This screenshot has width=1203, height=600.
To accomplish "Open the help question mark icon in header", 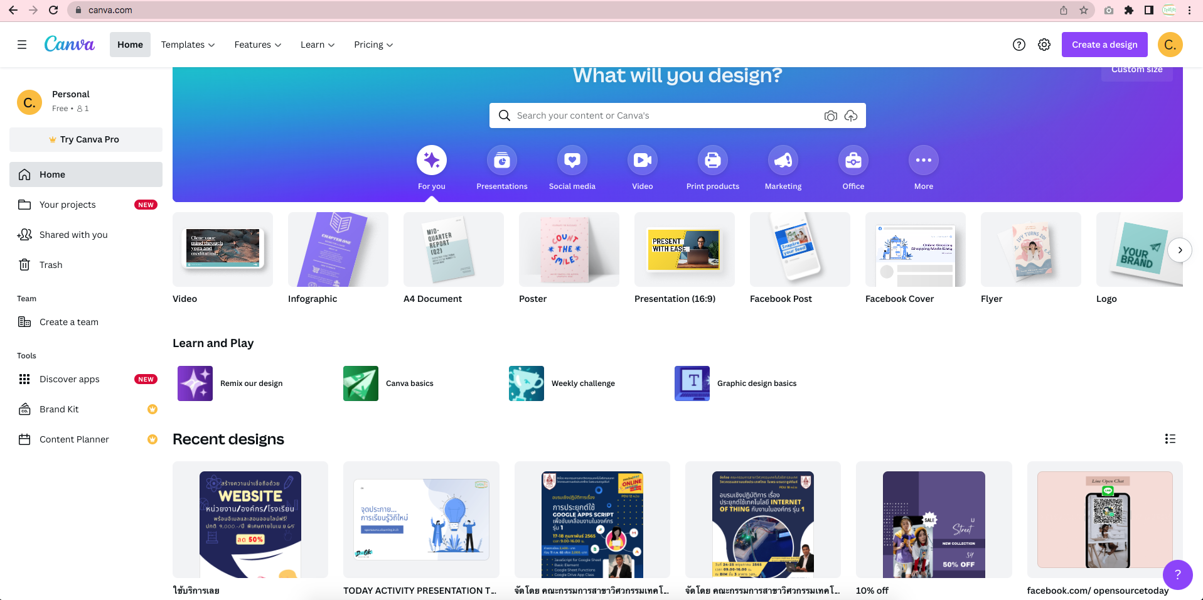I will (x=1019, y=45).
